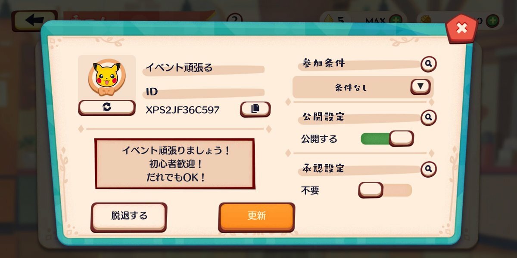This screenshot has height=258, width=517.
Task: Open the 条件なし condition selector
Action: click(363, 87)
